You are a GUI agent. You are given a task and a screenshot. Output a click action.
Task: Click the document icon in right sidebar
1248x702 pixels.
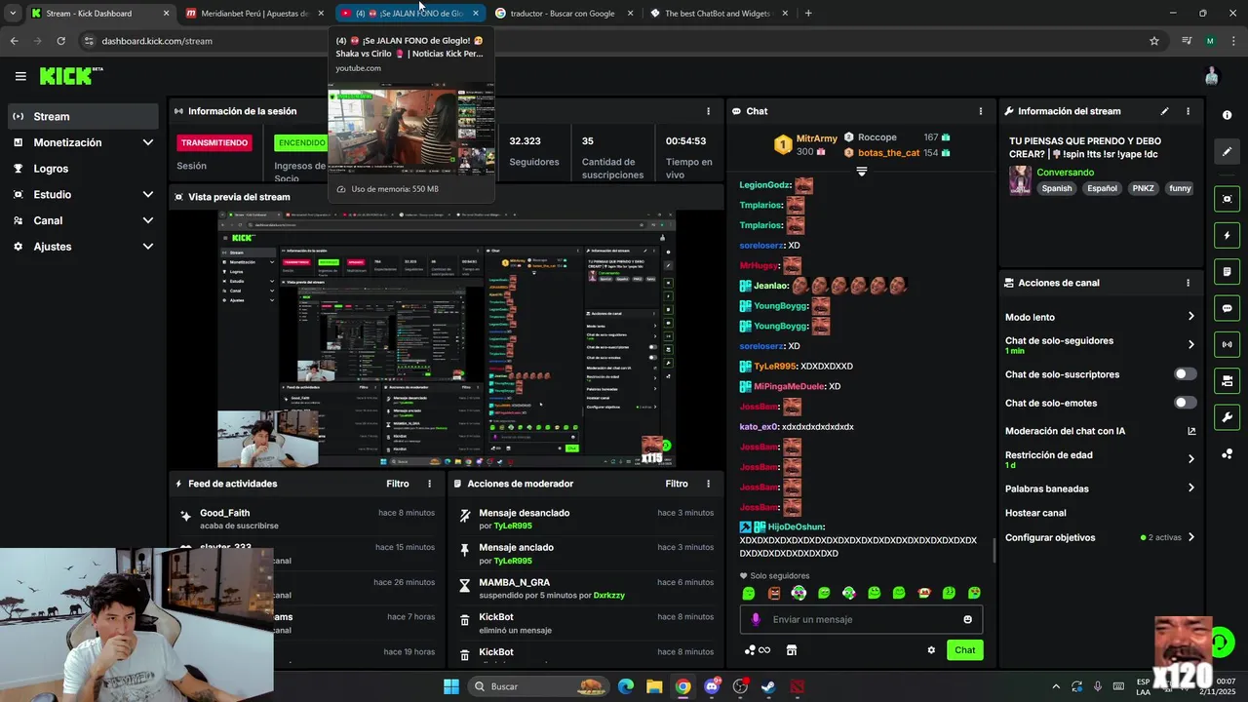(1227, 271)
